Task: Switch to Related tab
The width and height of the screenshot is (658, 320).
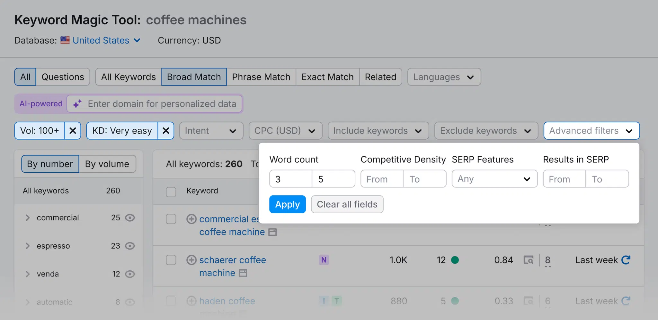Action: click(x=380, y=77)
